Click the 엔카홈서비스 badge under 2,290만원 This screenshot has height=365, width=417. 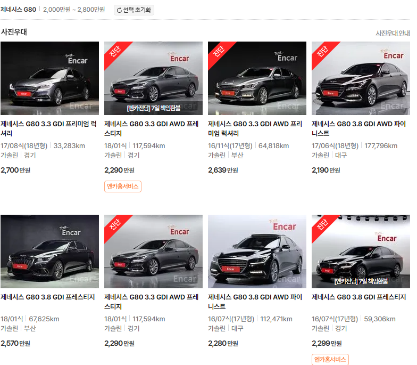coord(122,186)
